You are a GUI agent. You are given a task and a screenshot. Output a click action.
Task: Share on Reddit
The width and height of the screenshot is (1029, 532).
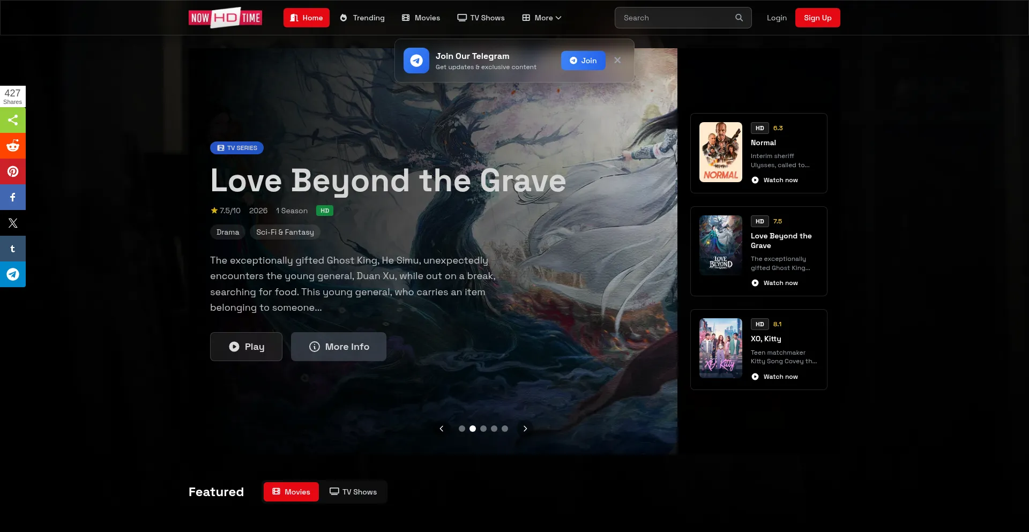click(x=13, y=146)
